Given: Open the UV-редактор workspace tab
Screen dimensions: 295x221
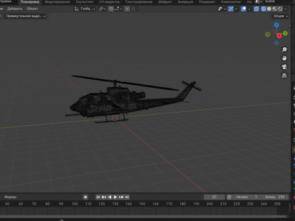Looking at the screenshot, I should (x=109, y=2).
